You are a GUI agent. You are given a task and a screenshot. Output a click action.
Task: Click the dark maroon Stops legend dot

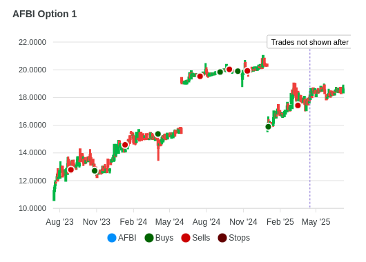tap(222, 238)
